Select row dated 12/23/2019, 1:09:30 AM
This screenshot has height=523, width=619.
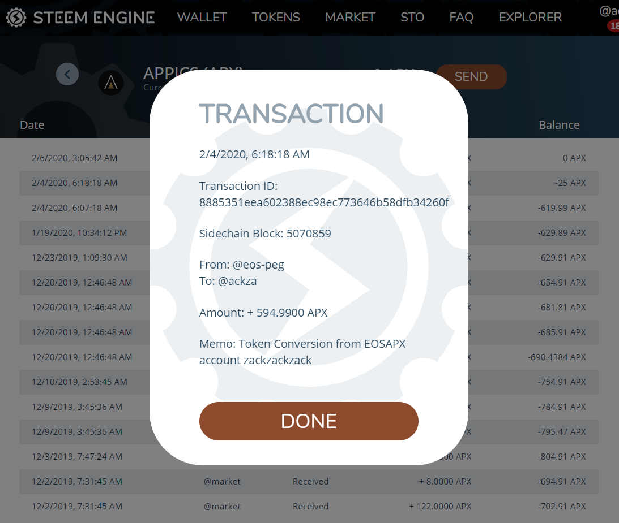(x=309, y=257)
